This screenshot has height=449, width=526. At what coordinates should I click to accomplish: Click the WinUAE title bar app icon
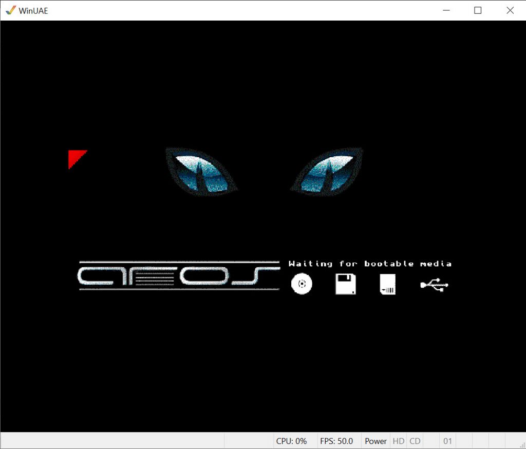tap(10, 10)
